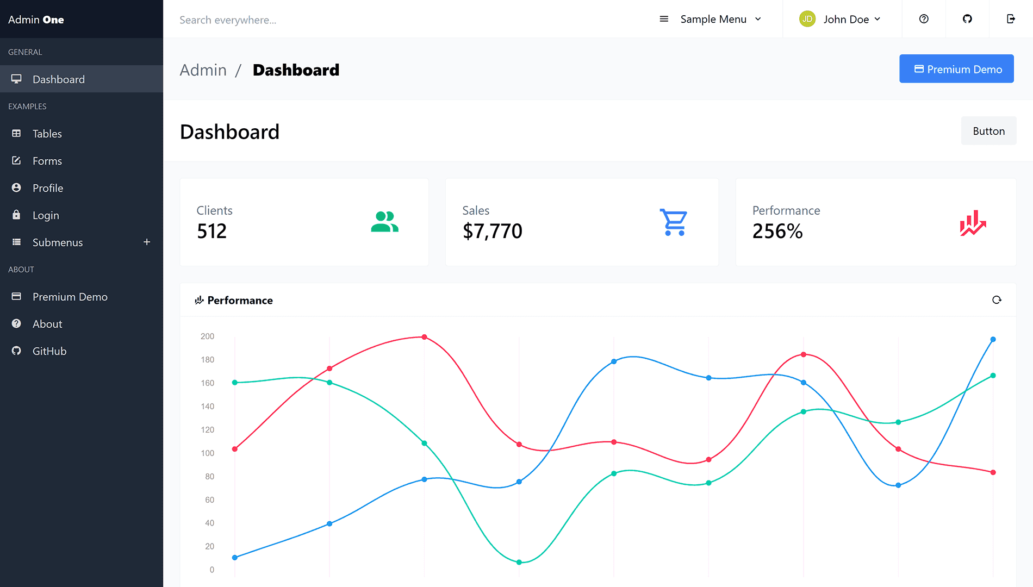Image resolution: width=1033 pixels, height=587 pixels.
Task: Open the GitHub icon in top bar
Action: click(967, 18)
